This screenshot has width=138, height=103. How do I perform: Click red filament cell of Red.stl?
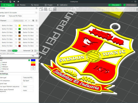33,65
